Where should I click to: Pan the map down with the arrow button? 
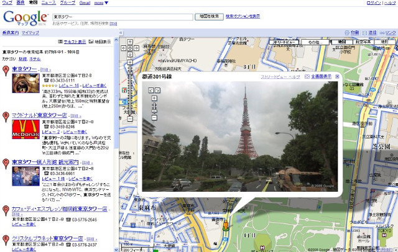click(130, 55)
